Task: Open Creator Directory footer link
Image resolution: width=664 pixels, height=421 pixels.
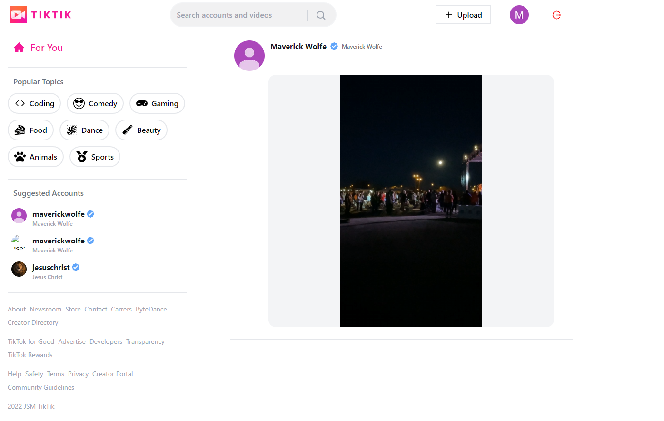Action: 33,322
